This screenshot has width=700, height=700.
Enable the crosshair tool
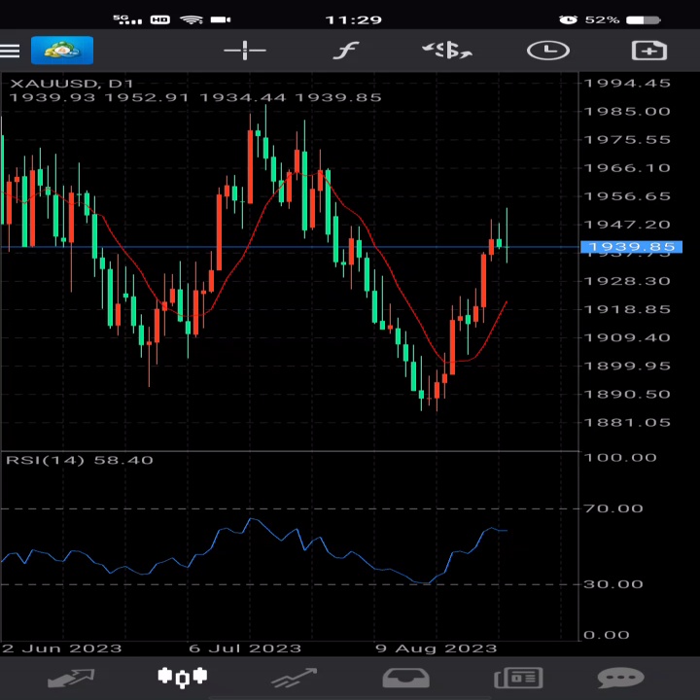tap(244, 51)
